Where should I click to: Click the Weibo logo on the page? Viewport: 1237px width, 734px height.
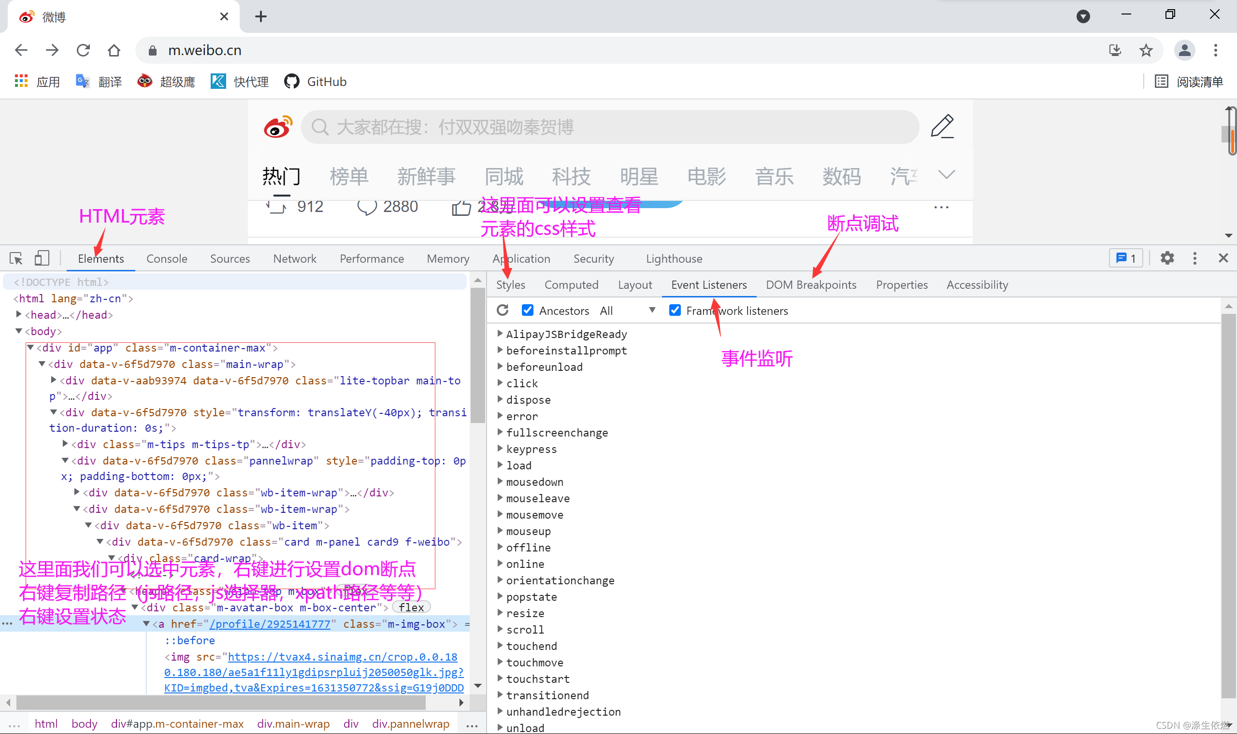(278, 127)
